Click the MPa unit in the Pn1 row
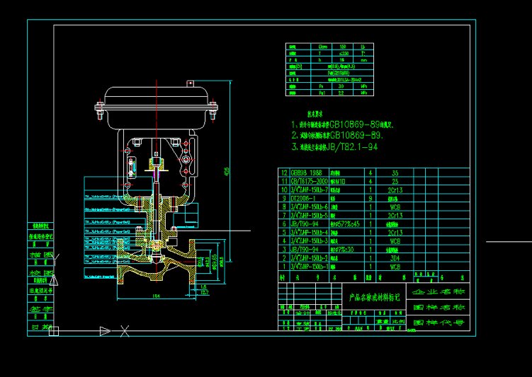This screenshot has width=532, height=377. pos(363,93)
